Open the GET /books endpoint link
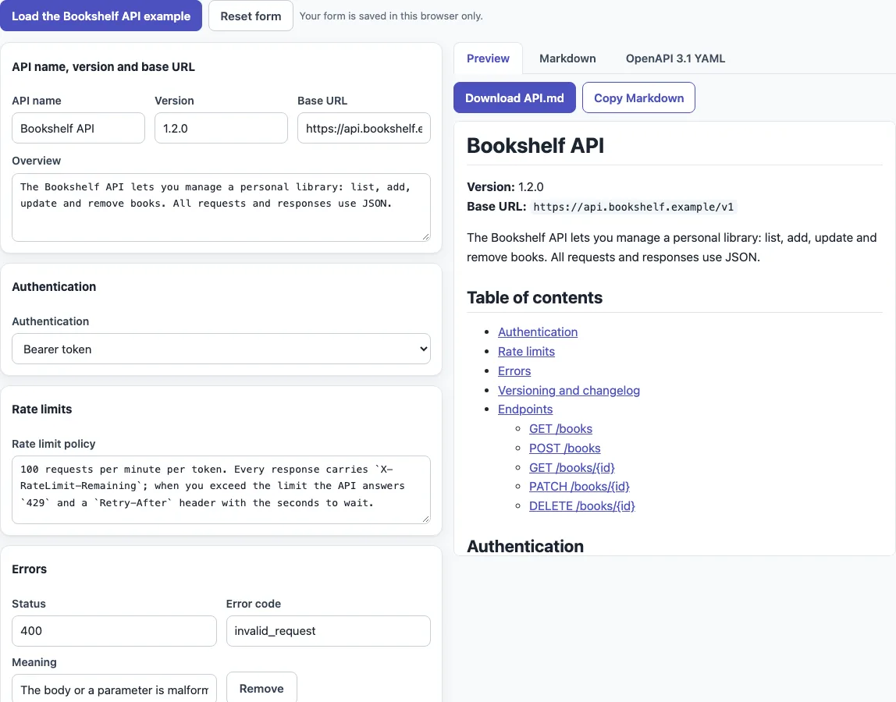896x702 pixels. [x=560, y=428]
